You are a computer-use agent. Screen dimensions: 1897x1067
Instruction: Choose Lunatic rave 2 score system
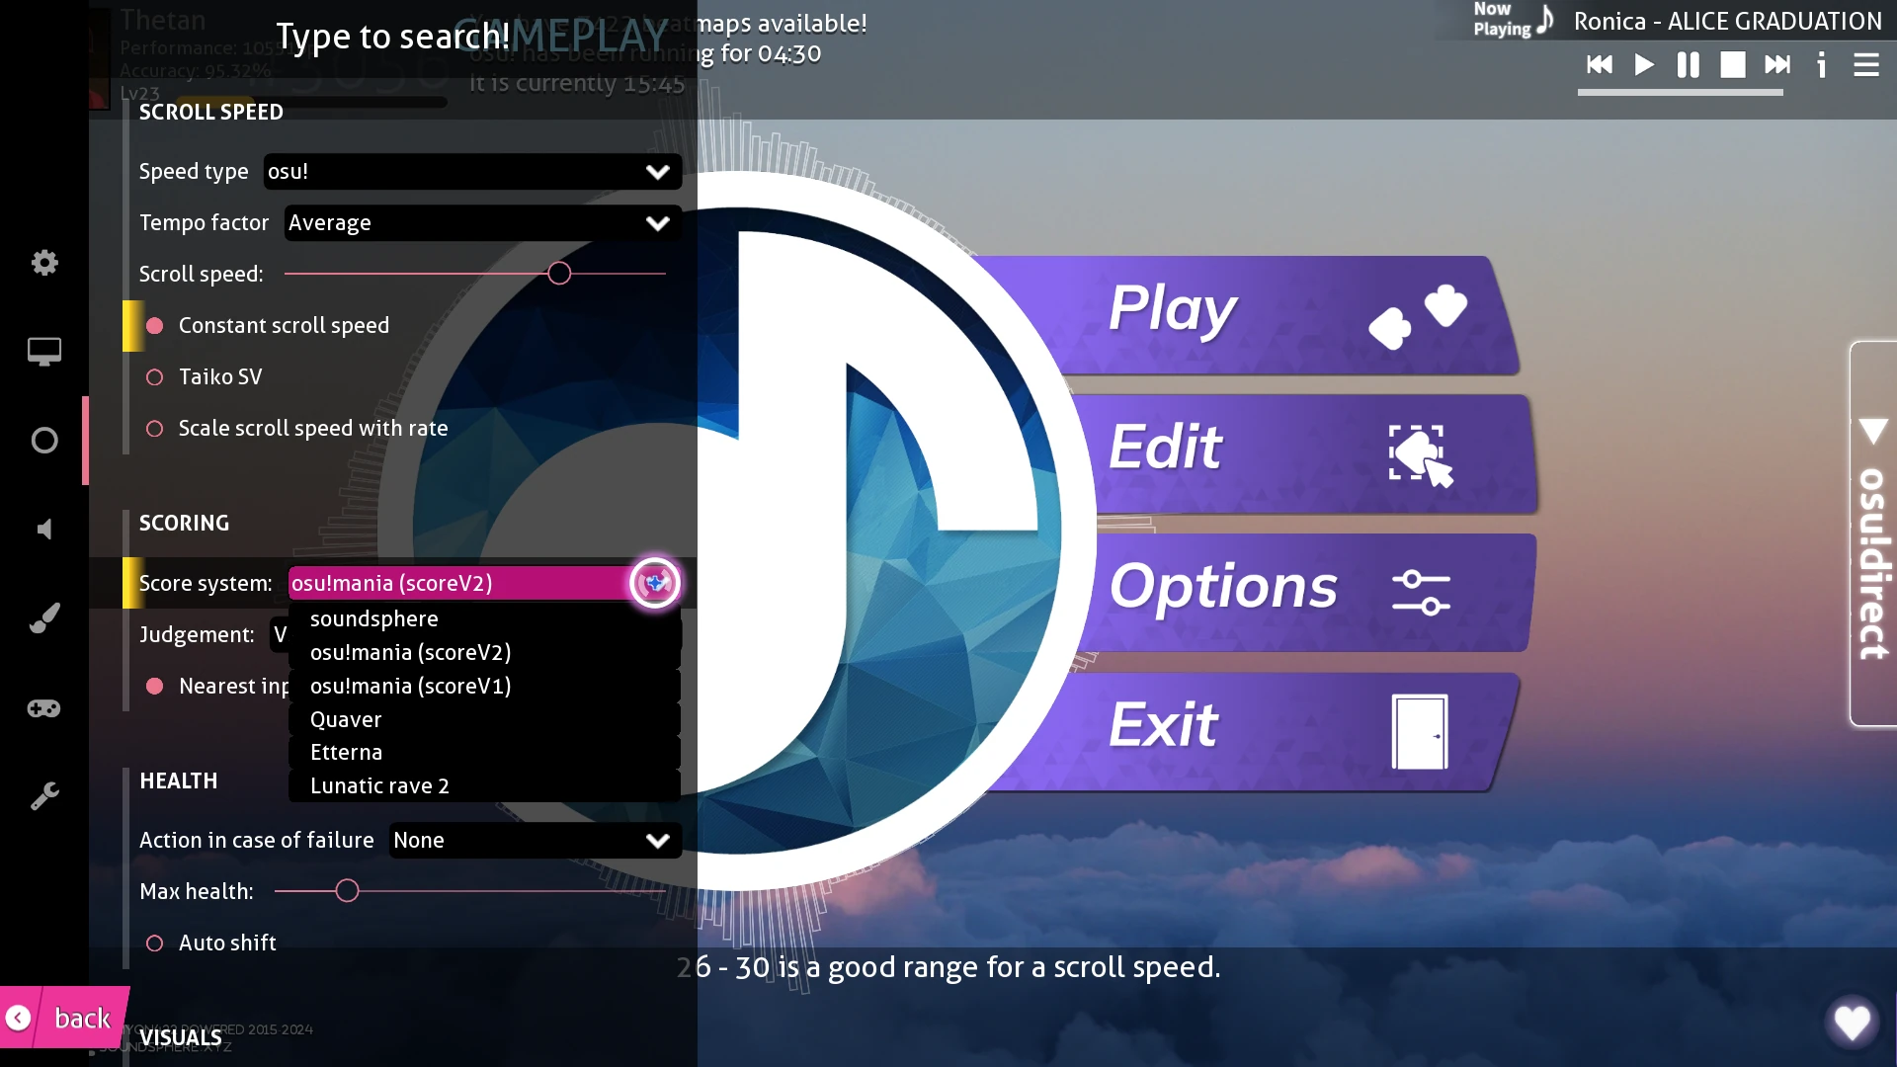(484, 786)
